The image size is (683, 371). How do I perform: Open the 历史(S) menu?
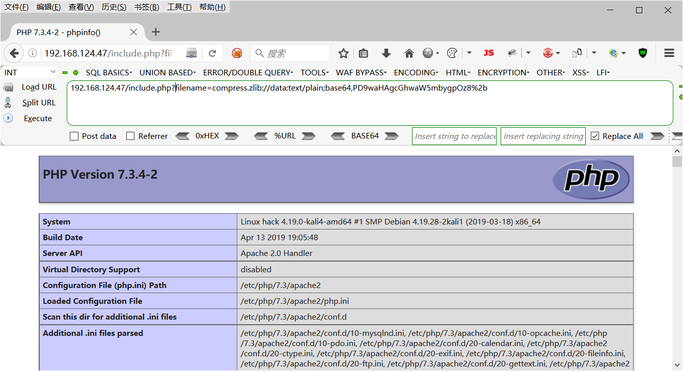point(114,7)
